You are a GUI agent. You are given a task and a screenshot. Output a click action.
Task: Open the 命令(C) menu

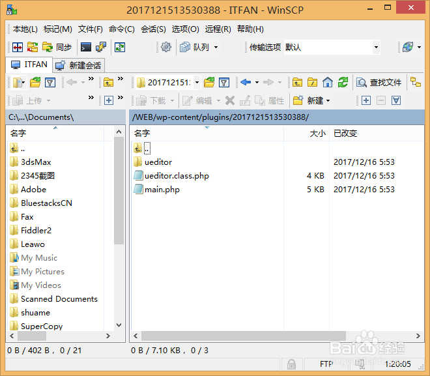(122, 29)
